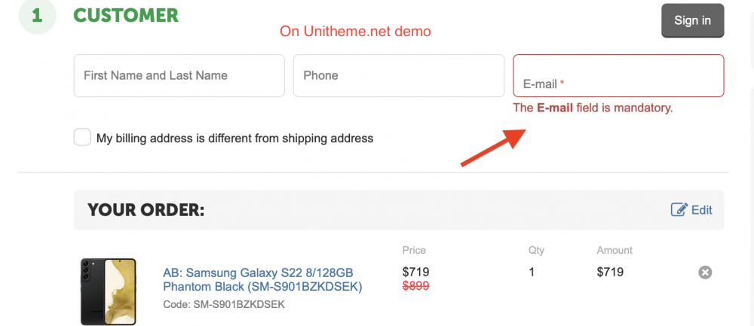The image size is (754, 326).
Task: Toggle the different billing address checkbox
Action: [82, 138]
